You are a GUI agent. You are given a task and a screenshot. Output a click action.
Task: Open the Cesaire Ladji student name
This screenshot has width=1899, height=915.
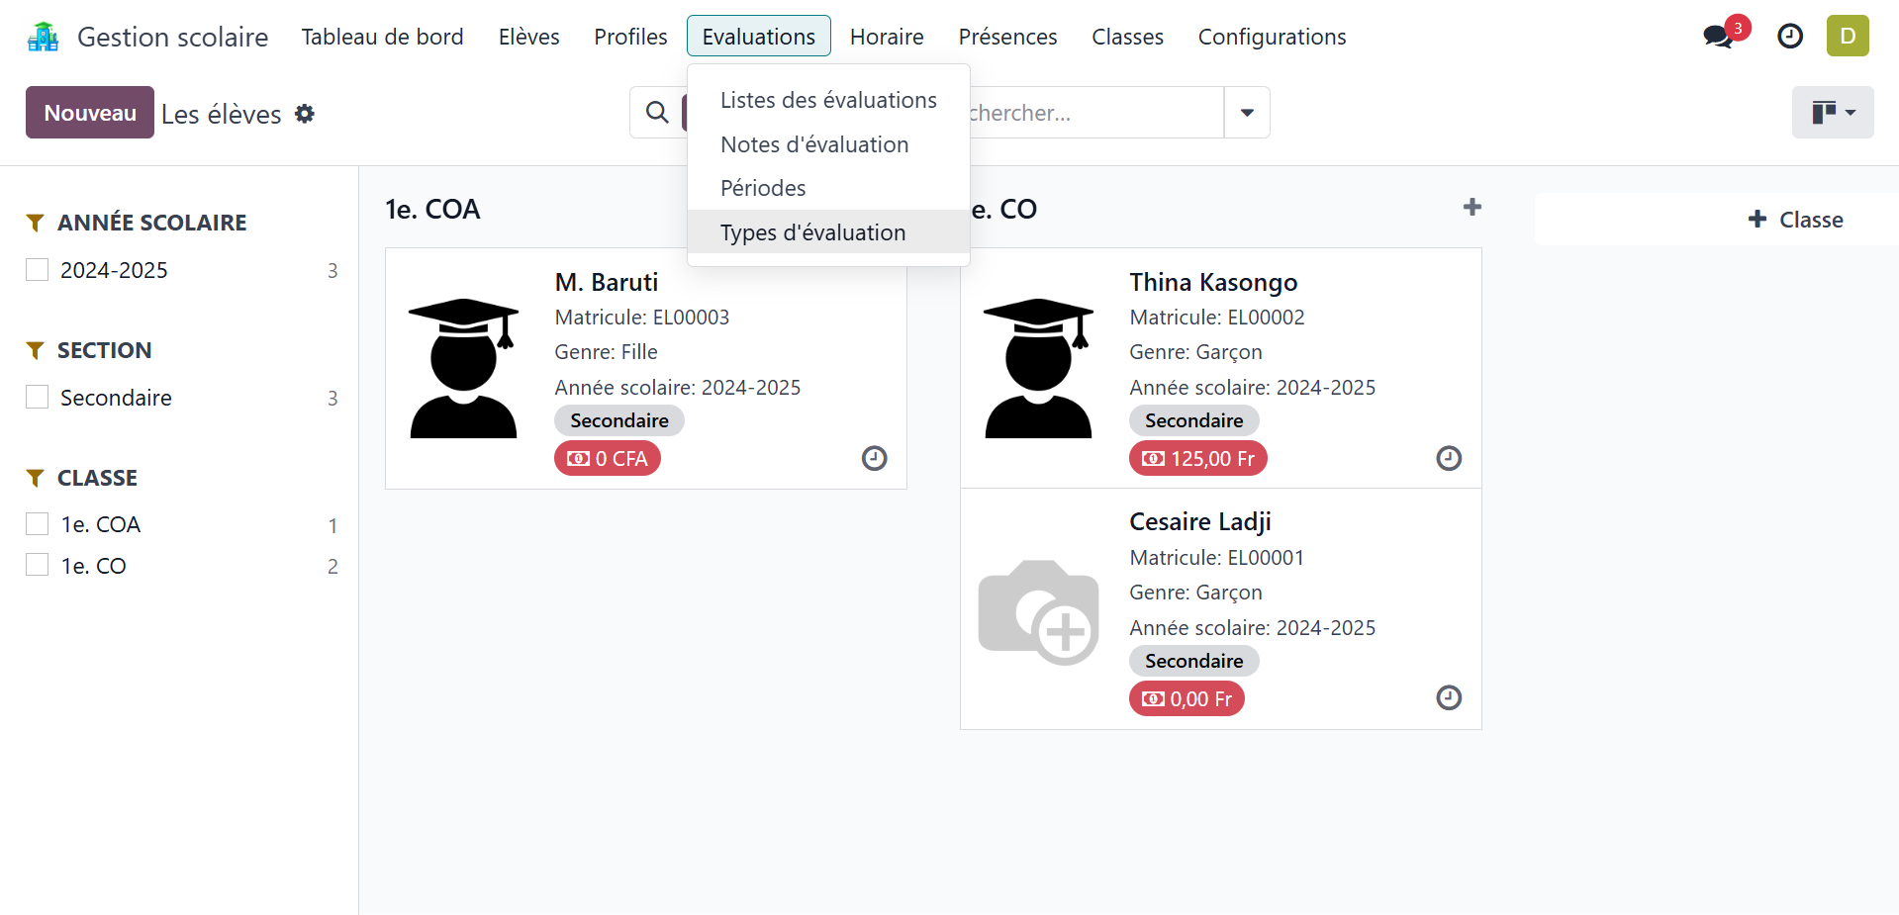(1200, 521)
